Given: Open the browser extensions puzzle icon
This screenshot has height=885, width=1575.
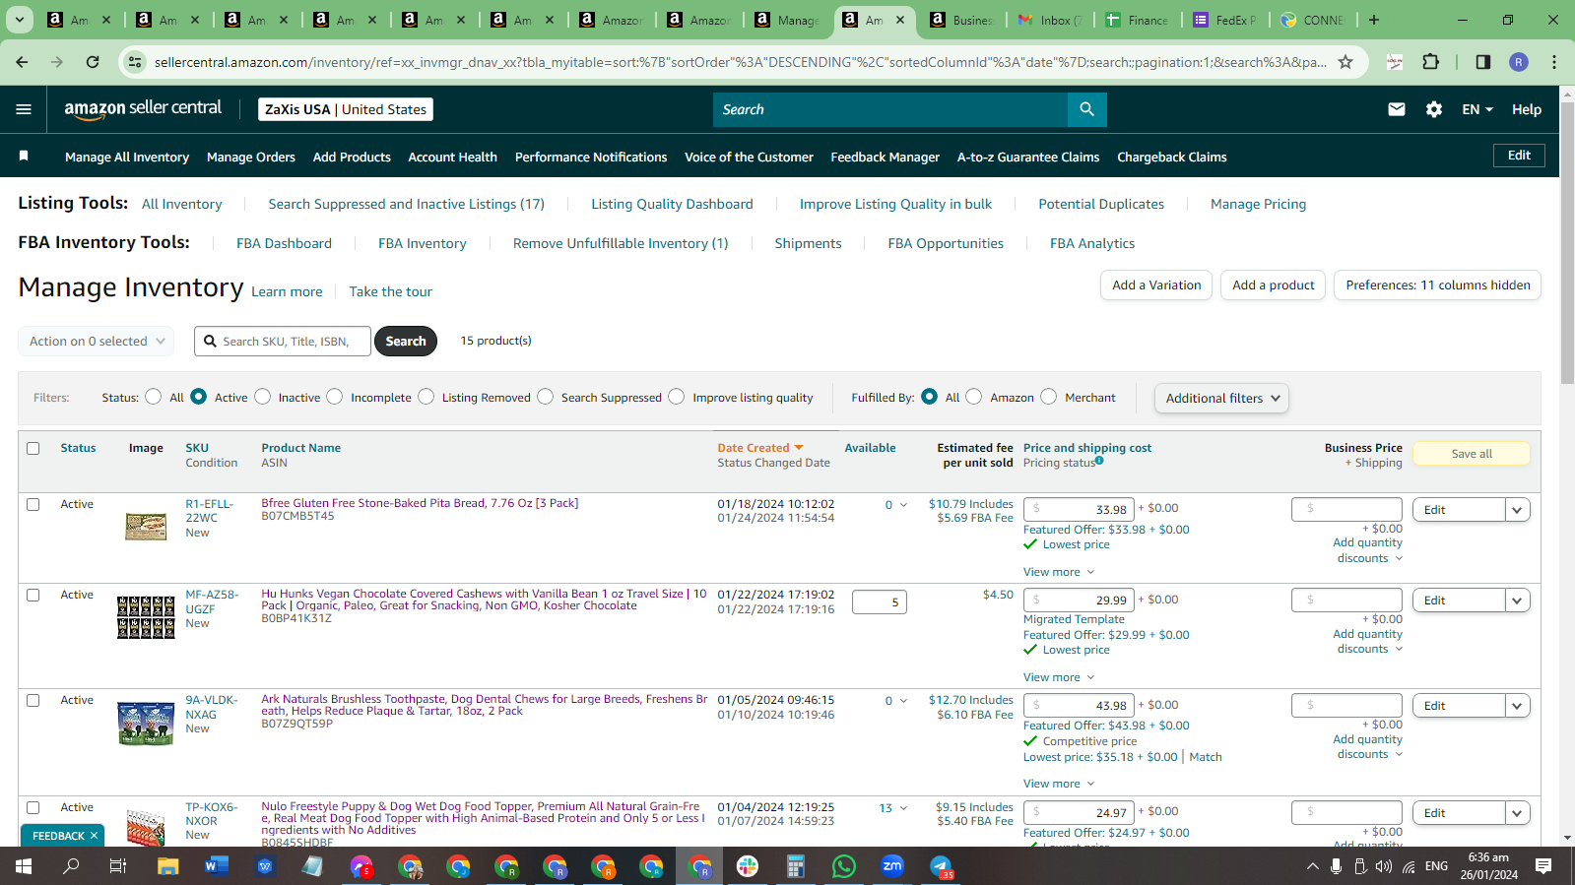Looking at the screenshot, I should 1430,62.
